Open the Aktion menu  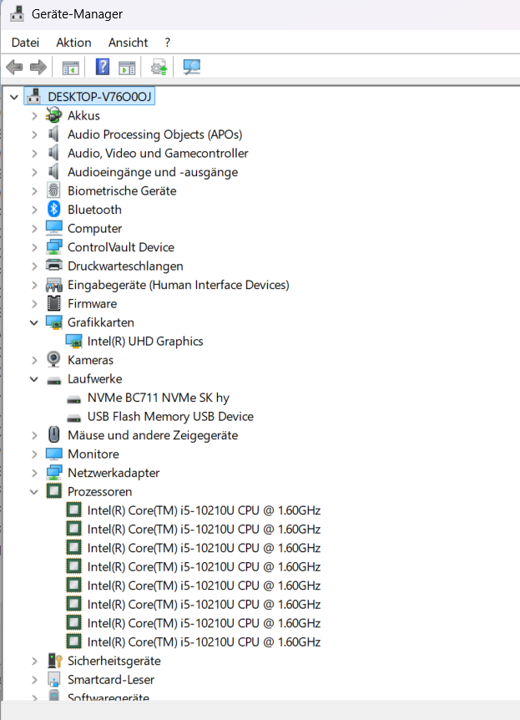[73, 43]
